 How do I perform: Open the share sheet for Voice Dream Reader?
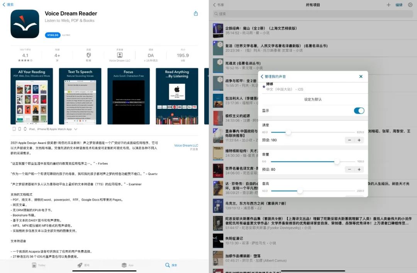[196, 13]
